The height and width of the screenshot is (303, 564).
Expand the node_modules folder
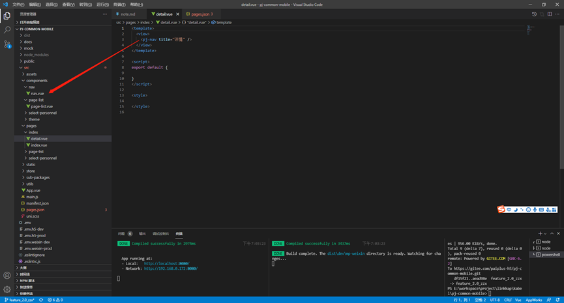tap(36, 55)
